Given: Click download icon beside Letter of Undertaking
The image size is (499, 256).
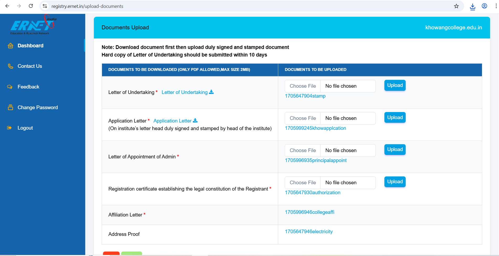Looking at the screenshot, I should tap(211, 92).
